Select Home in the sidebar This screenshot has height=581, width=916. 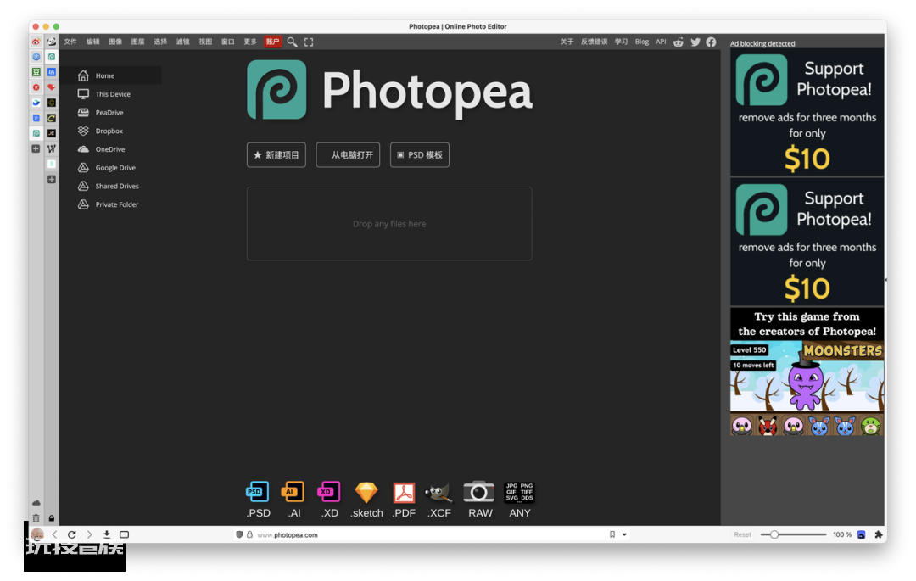click(x=111, y=75)
